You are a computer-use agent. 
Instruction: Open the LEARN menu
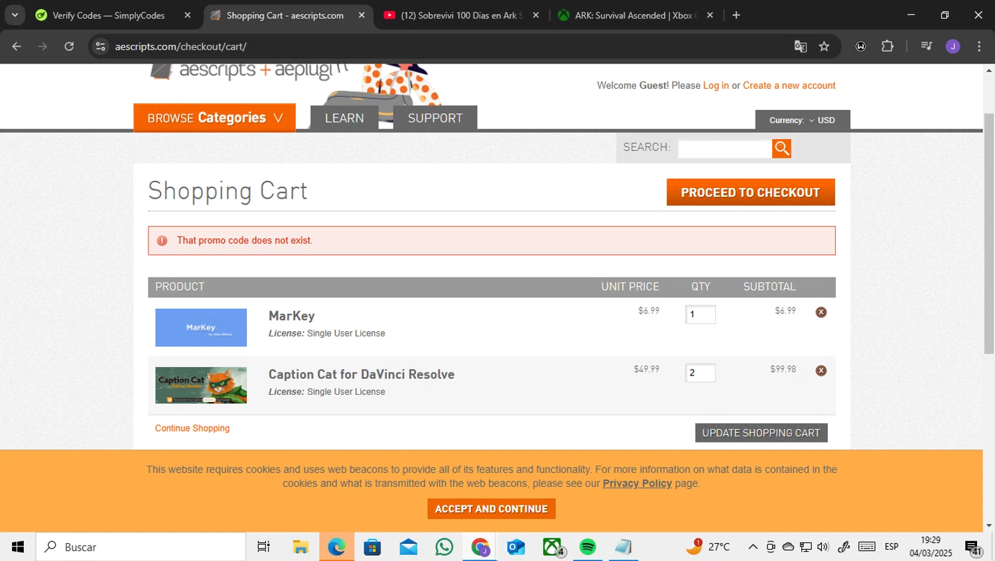(344, 118)
